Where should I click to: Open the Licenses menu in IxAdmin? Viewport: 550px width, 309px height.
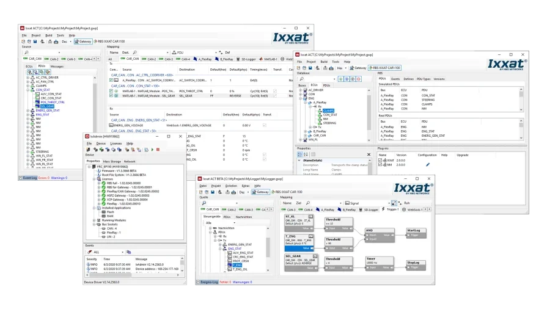click(x=116, y=144)
